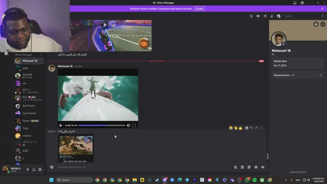Open the Windows Start menu

[x=51, y=180]
